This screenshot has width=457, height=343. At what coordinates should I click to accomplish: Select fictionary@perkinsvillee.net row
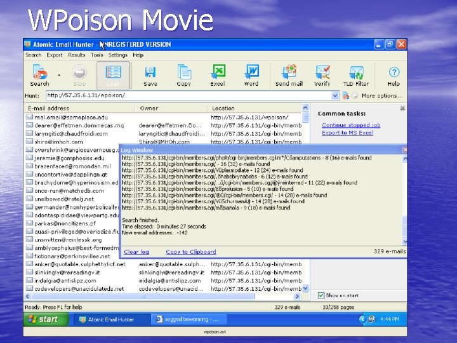72,256
